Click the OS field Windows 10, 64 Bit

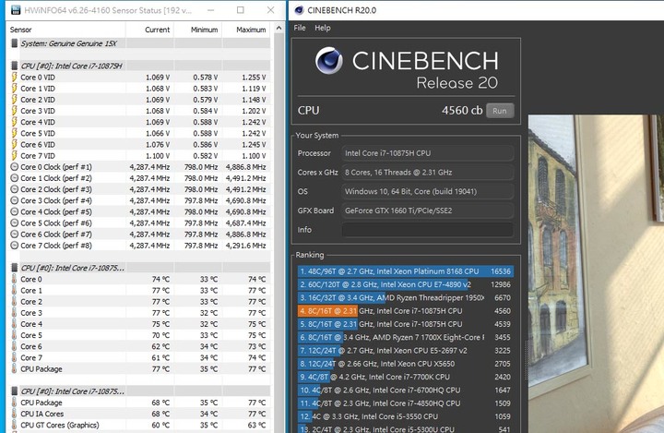(428, 192)
